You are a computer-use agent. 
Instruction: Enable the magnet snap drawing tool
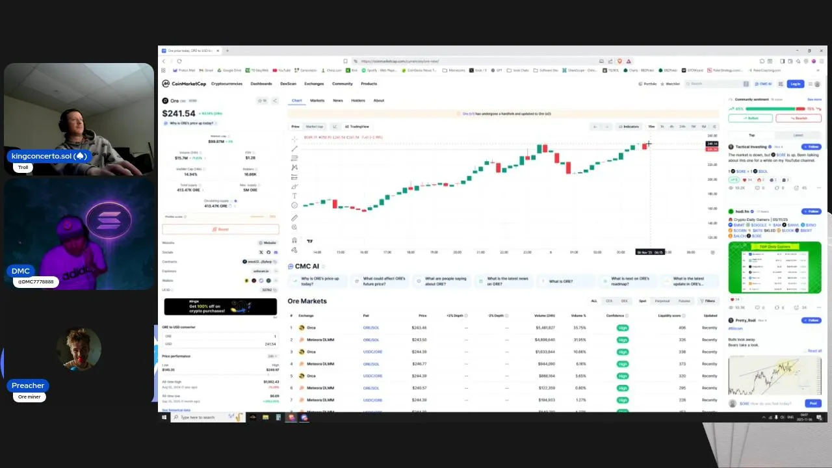294,240
